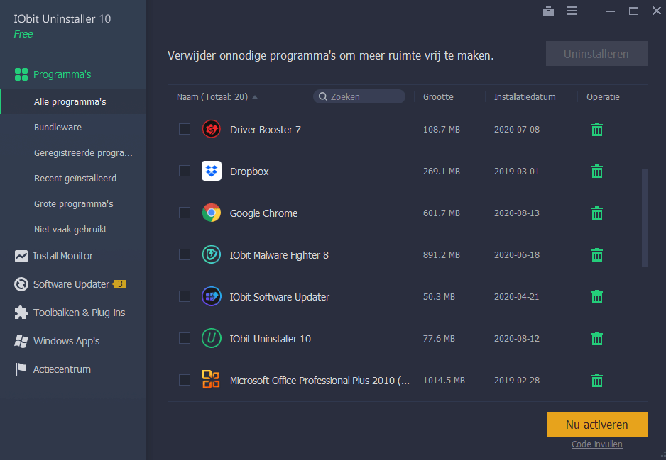Open the hamburger options menu
The image size is (666, 460).
point(572,11)
